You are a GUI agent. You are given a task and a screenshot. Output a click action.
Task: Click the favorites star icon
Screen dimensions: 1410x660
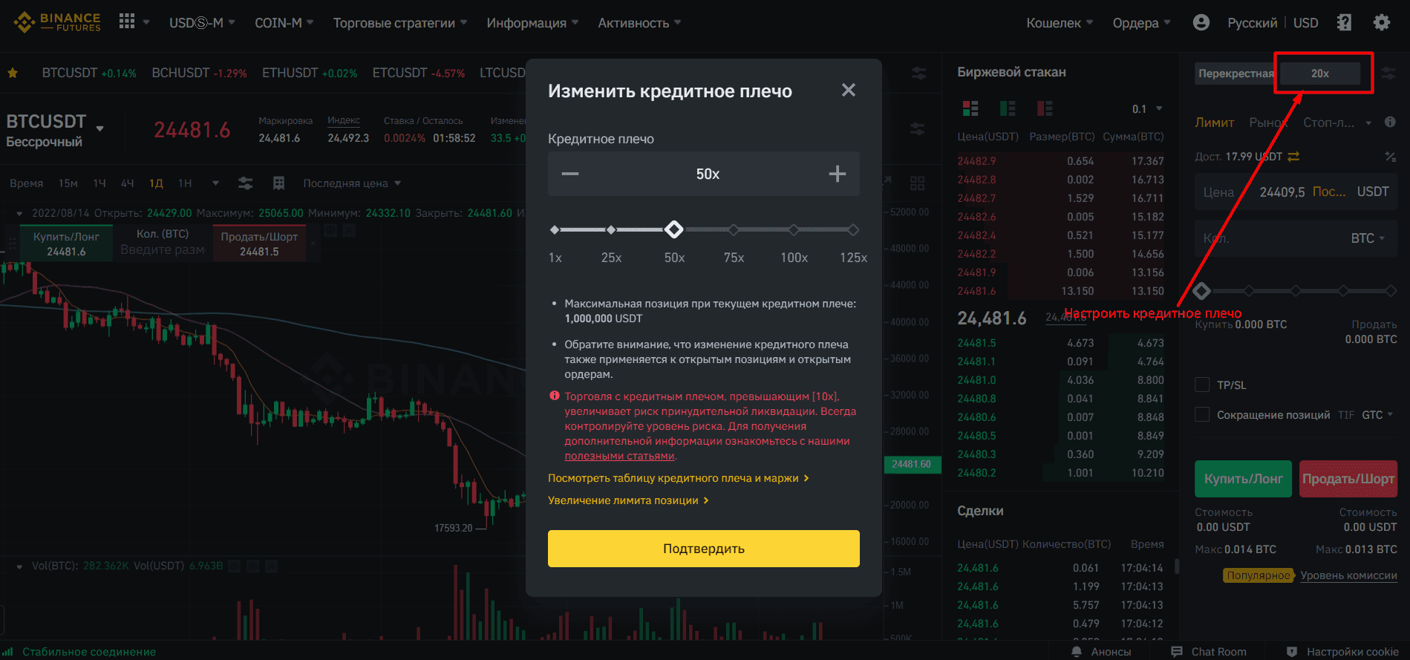point(13,73)
